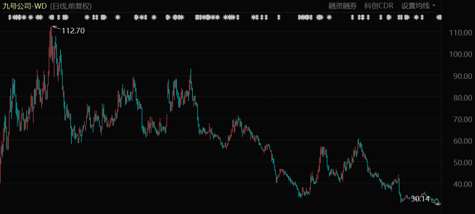Viewport: 475px width, 214px height.
Task: Open the 设置均线 moving-average settings
Action: pos(415,6)
